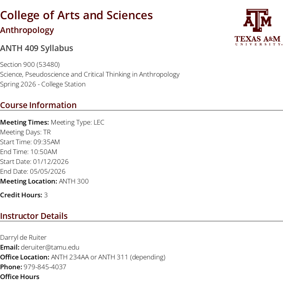Screen dimensions: 283x283
Task: Click the Office Hours label
Action: (20, 277)
